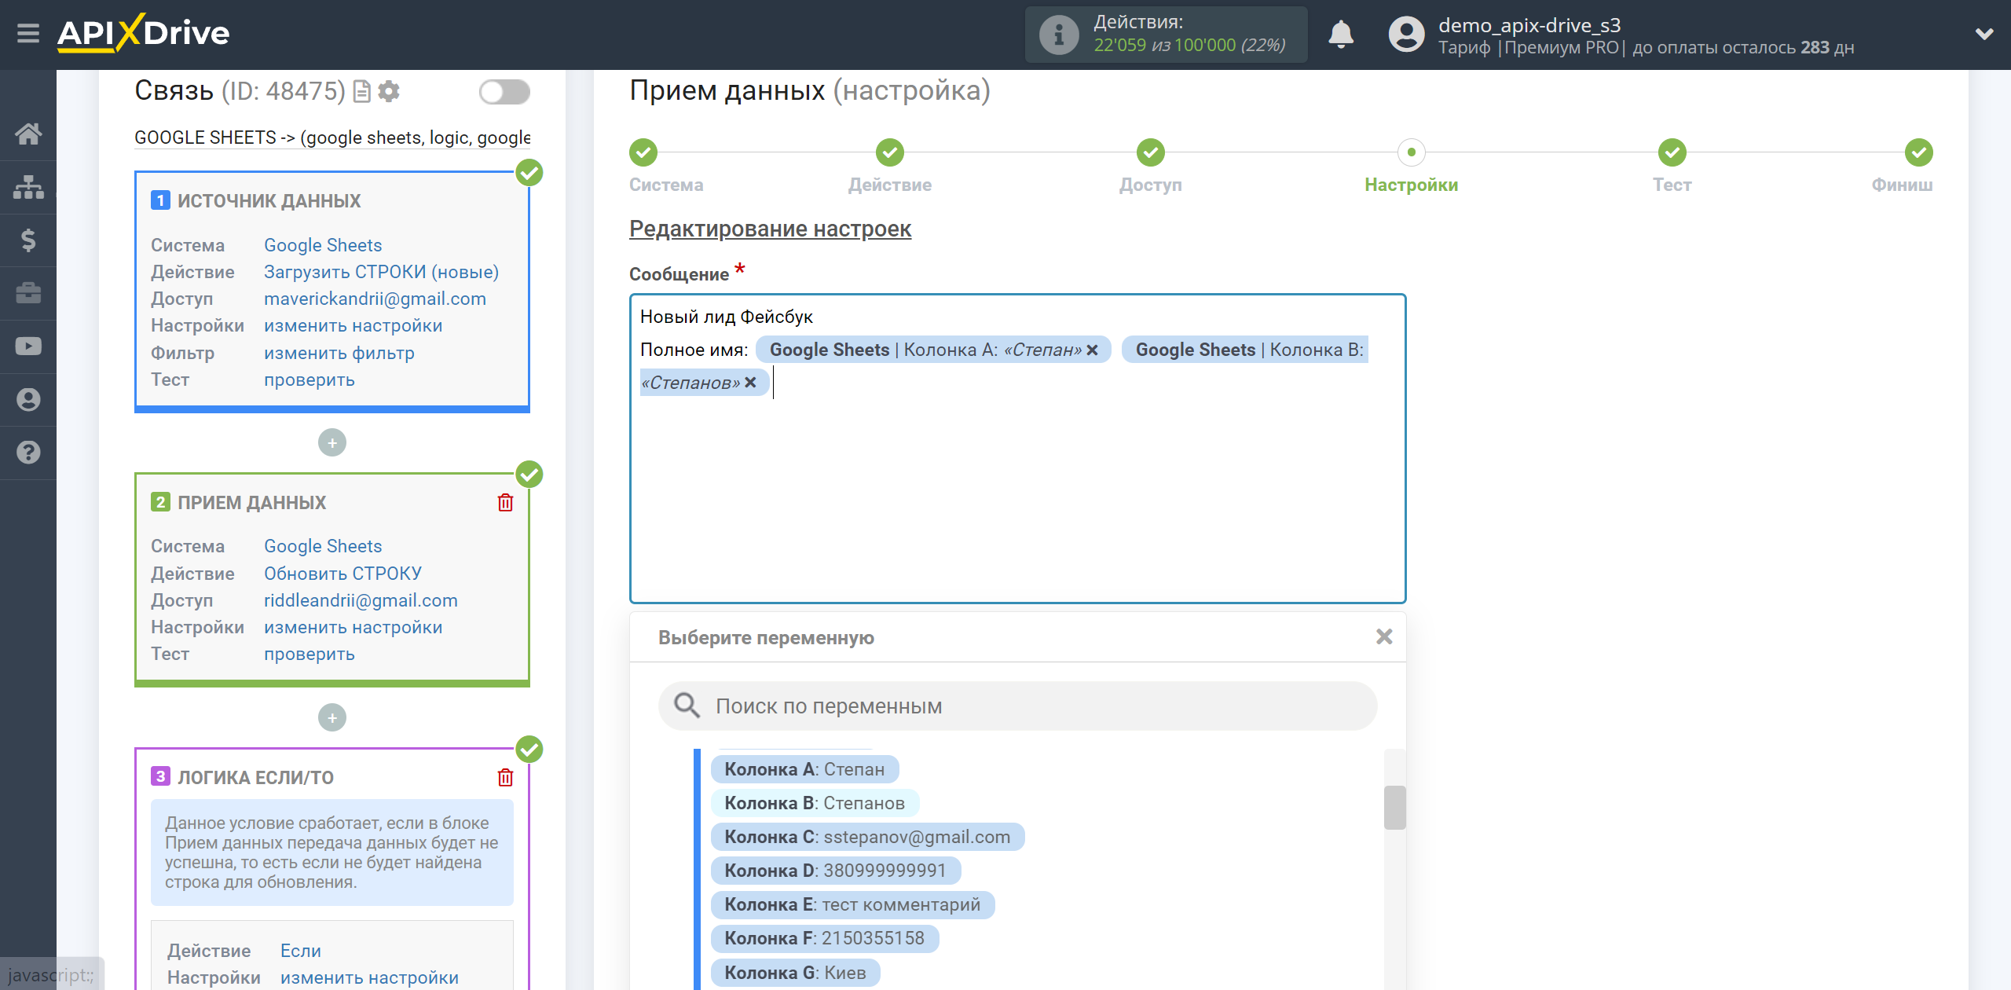Image resolution: width=2011 pixels, height=990 pixels.
Task: Go to Действие step
Action: click(x=889, y=152)
